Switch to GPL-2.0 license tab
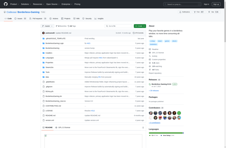The image size is (226, 148). [x=63, y=127]
